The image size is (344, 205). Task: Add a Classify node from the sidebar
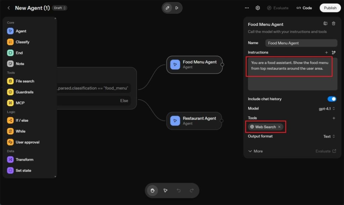pyautogui.click(x=22, y=42)
